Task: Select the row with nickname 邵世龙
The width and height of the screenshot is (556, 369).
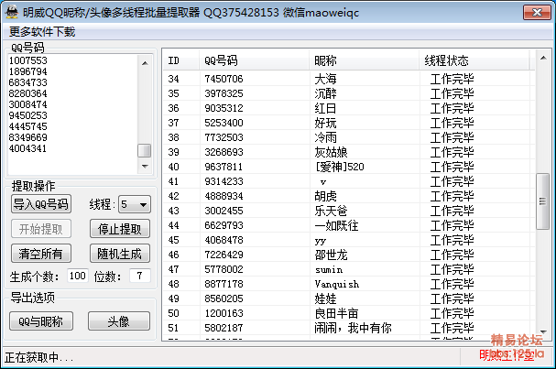Action: click(x=349, y=255)
